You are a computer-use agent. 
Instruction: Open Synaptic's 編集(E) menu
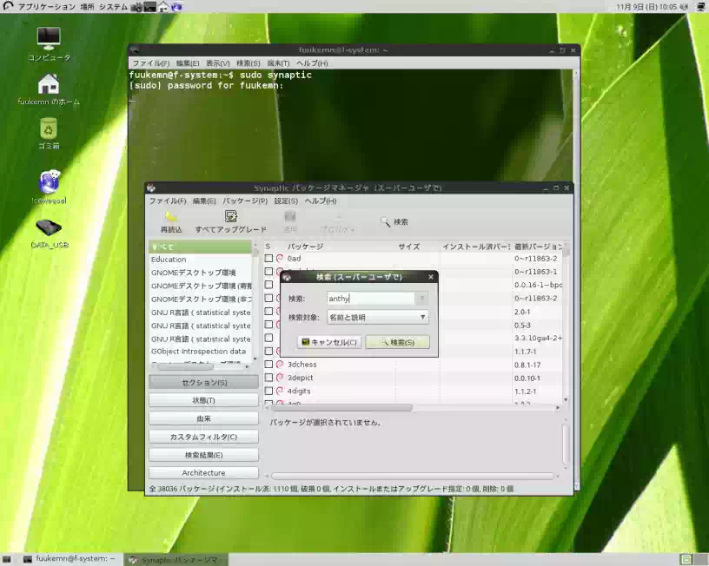[204, 201]
